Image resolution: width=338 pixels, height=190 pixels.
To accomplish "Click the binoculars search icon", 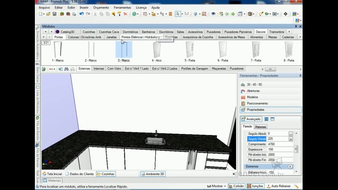I will (x=67, y=69).
